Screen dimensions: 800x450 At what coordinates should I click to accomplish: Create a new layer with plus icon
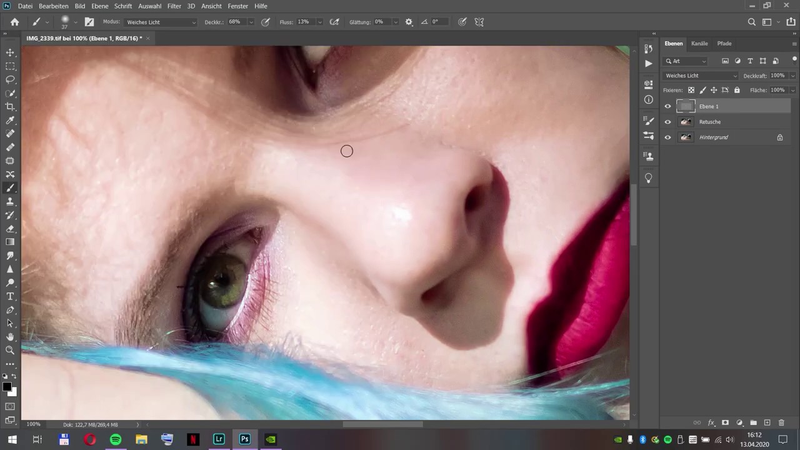[x=767, y=423]
